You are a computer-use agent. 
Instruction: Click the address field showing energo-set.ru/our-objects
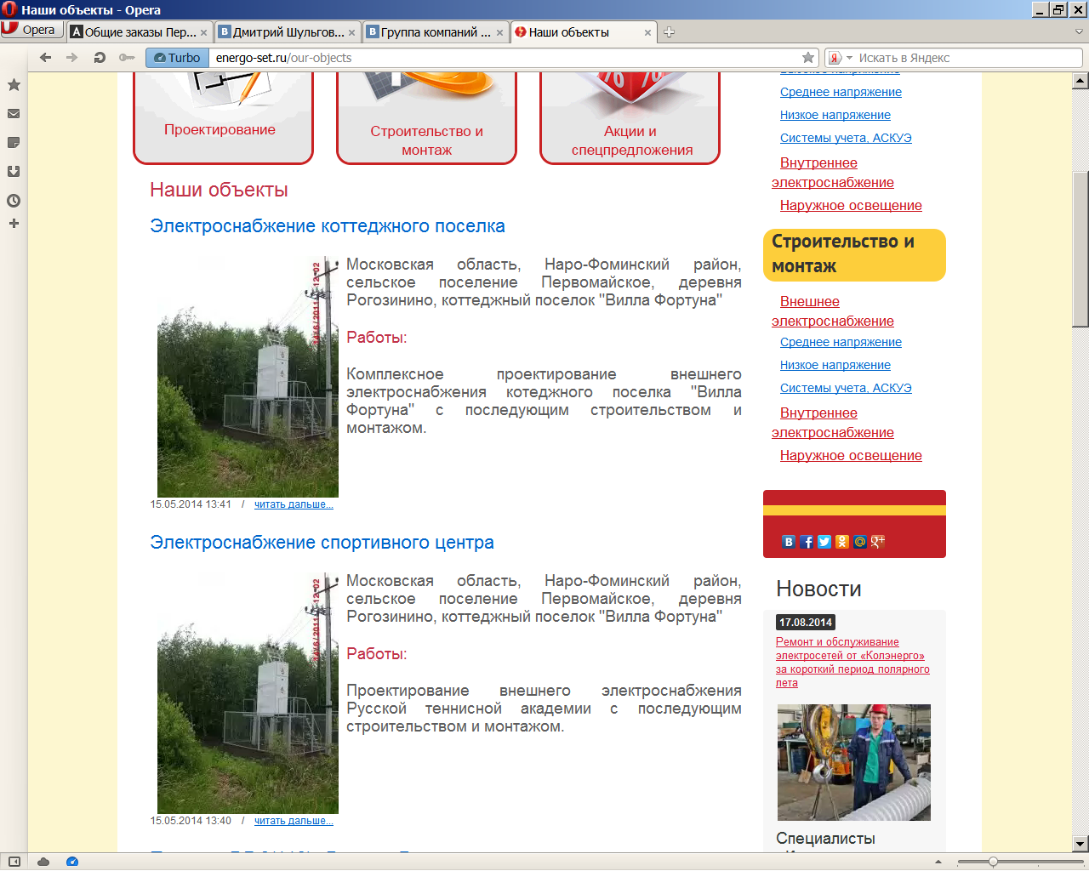[x=505, y=58]
